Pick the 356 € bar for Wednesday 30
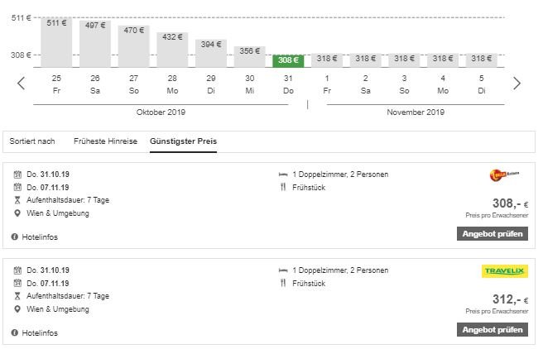543x349 pixels. point(250,56)
